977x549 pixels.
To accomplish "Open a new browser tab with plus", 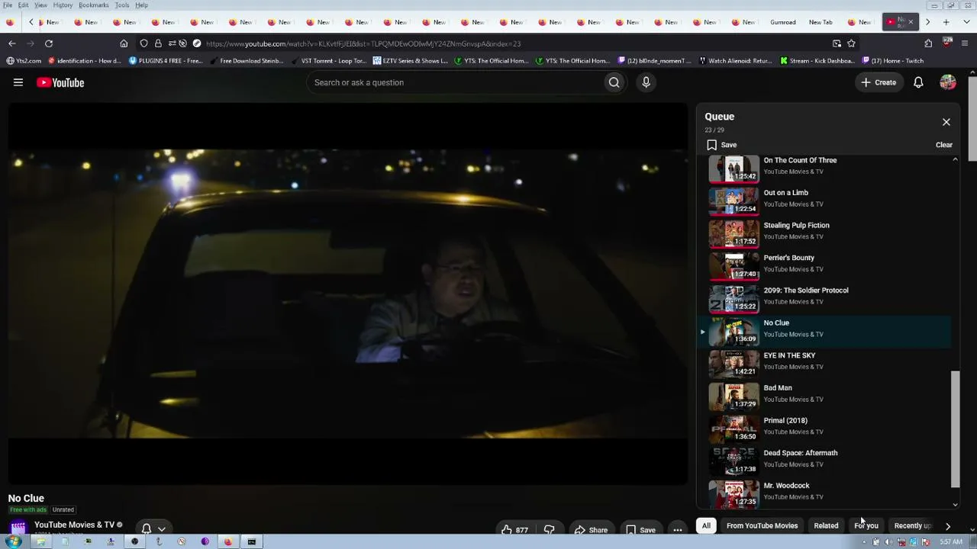I will click(946, 22).
